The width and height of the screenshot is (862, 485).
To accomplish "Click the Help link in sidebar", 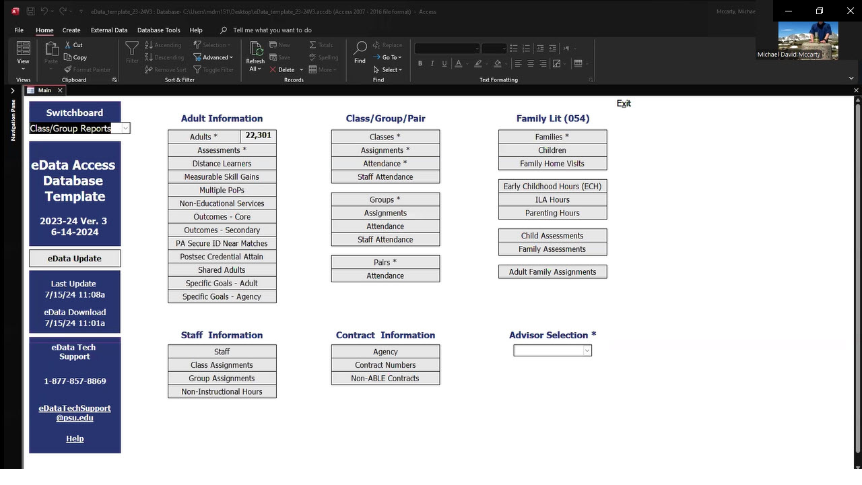I will [x=75, y=439].
